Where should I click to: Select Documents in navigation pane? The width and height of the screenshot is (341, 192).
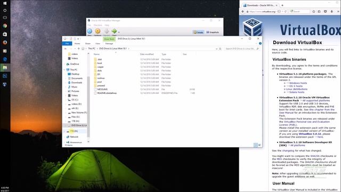tap(77, 78)
